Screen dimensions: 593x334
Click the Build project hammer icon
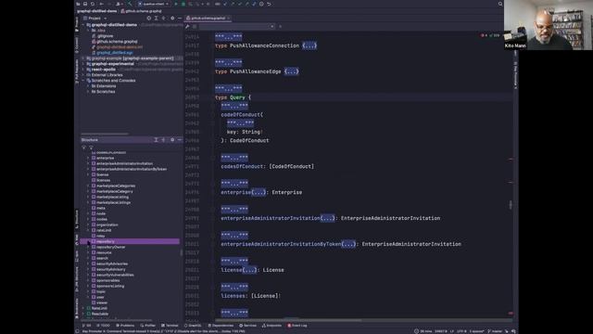pyautogui.click(x=130, y=4)
